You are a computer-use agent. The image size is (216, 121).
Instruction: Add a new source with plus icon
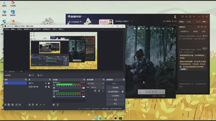click(x=29, y=105)
